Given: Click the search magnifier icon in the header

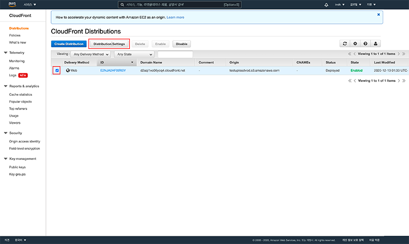Looking at the screenshot, I should (x=122, y=5).
